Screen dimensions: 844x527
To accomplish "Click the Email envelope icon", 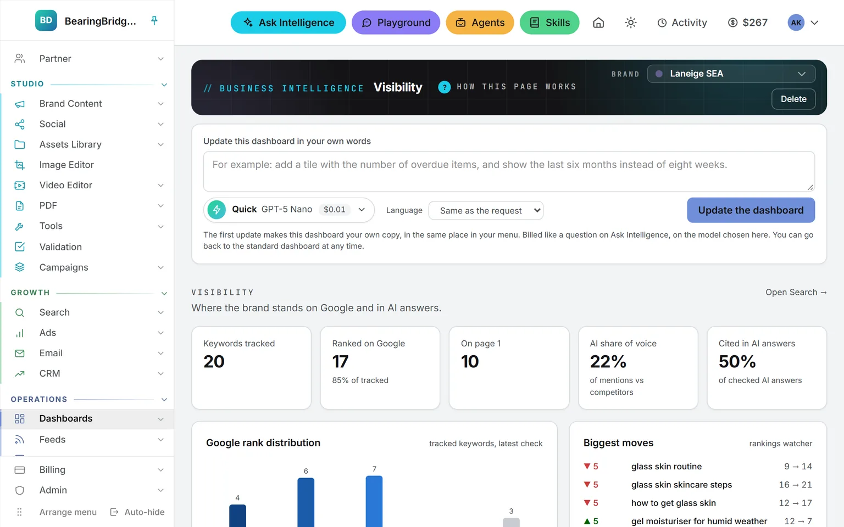I will click(20, 353).
